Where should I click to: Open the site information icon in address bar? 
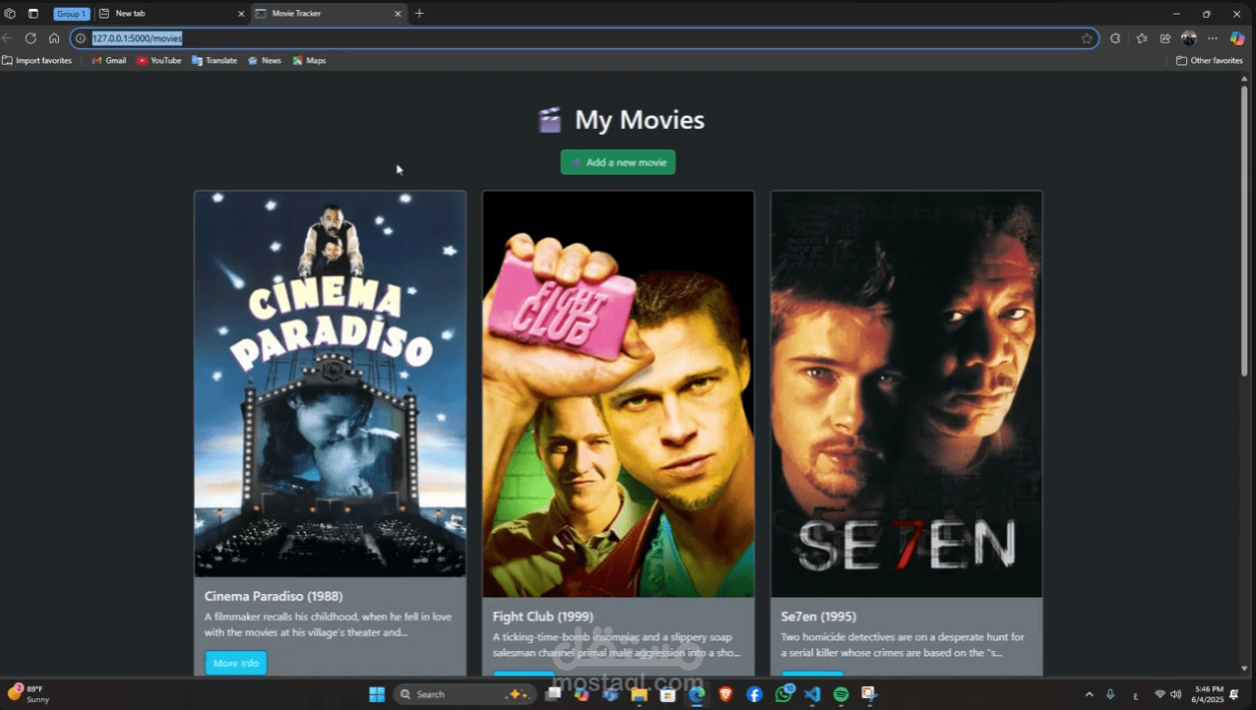coord(81,38)
